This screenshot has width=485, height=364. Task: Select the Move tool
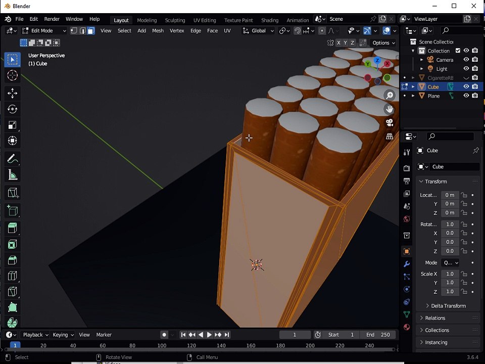(x=12, y=93)
